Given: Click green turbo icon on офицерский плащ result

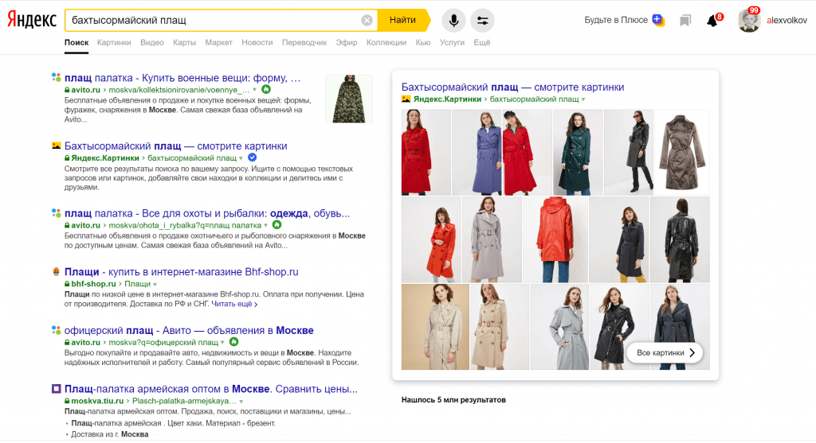Looking at the screenshot, I should 233,342.
